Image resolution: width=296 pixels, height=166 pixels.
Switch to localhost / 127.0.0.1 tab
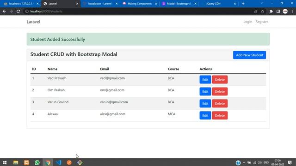tap(21, 4)
